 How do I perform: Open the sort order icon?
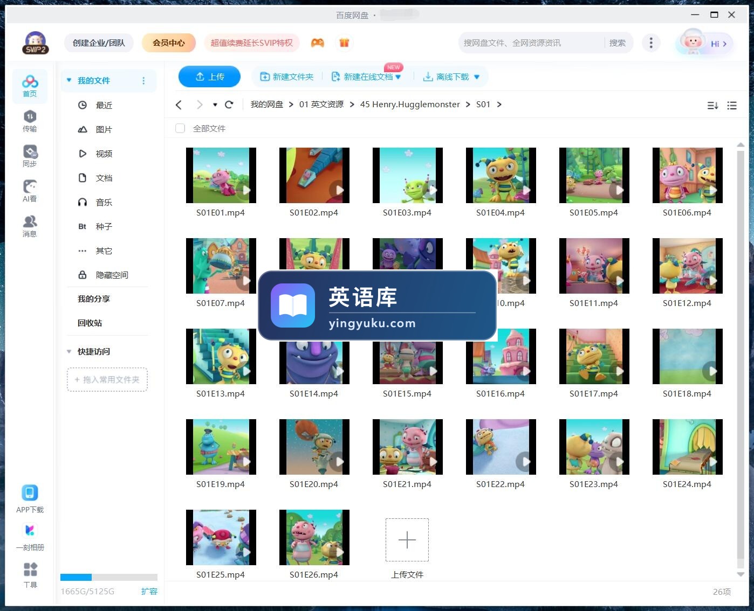pyautogui.click(x=712, y=105)
